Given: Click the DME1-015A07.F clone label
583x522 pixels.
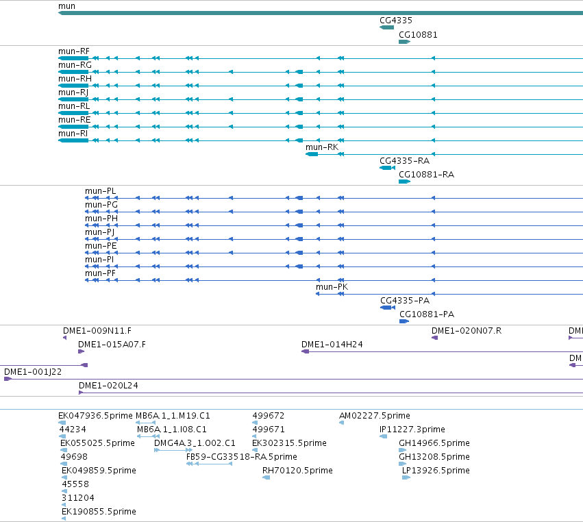Looking at the screenshot, I should click(x=112, y=345).
